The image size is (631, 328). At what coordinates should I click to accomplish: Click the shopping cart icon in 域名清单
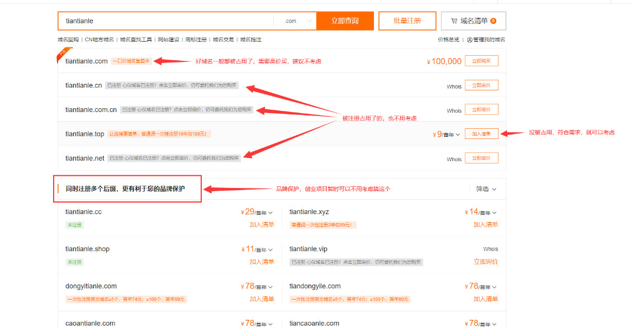[x=454, y=21]
